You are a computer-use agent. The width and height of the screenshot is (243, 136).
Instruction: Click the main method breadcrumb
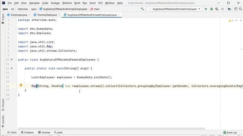coord(95,9)
